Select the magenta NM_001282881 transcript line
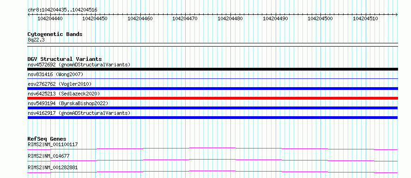This screenshot has width=411, height=178. click(x=212, y=172)
